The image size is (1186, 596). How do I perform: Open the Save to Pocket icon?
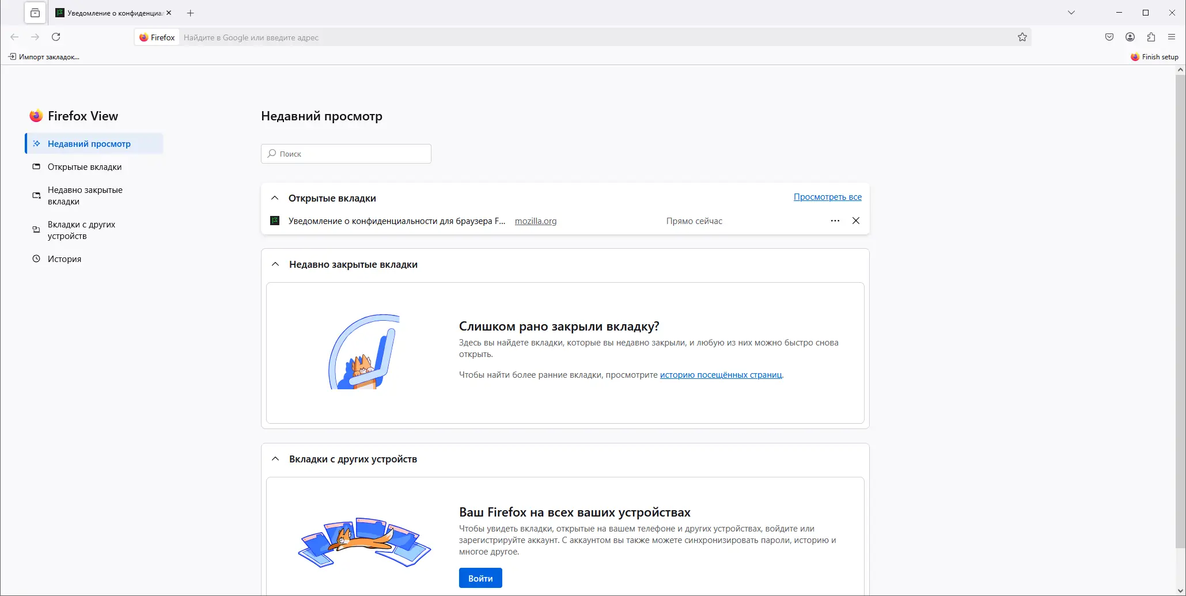pyautogui.click(x=1109, y=37)
